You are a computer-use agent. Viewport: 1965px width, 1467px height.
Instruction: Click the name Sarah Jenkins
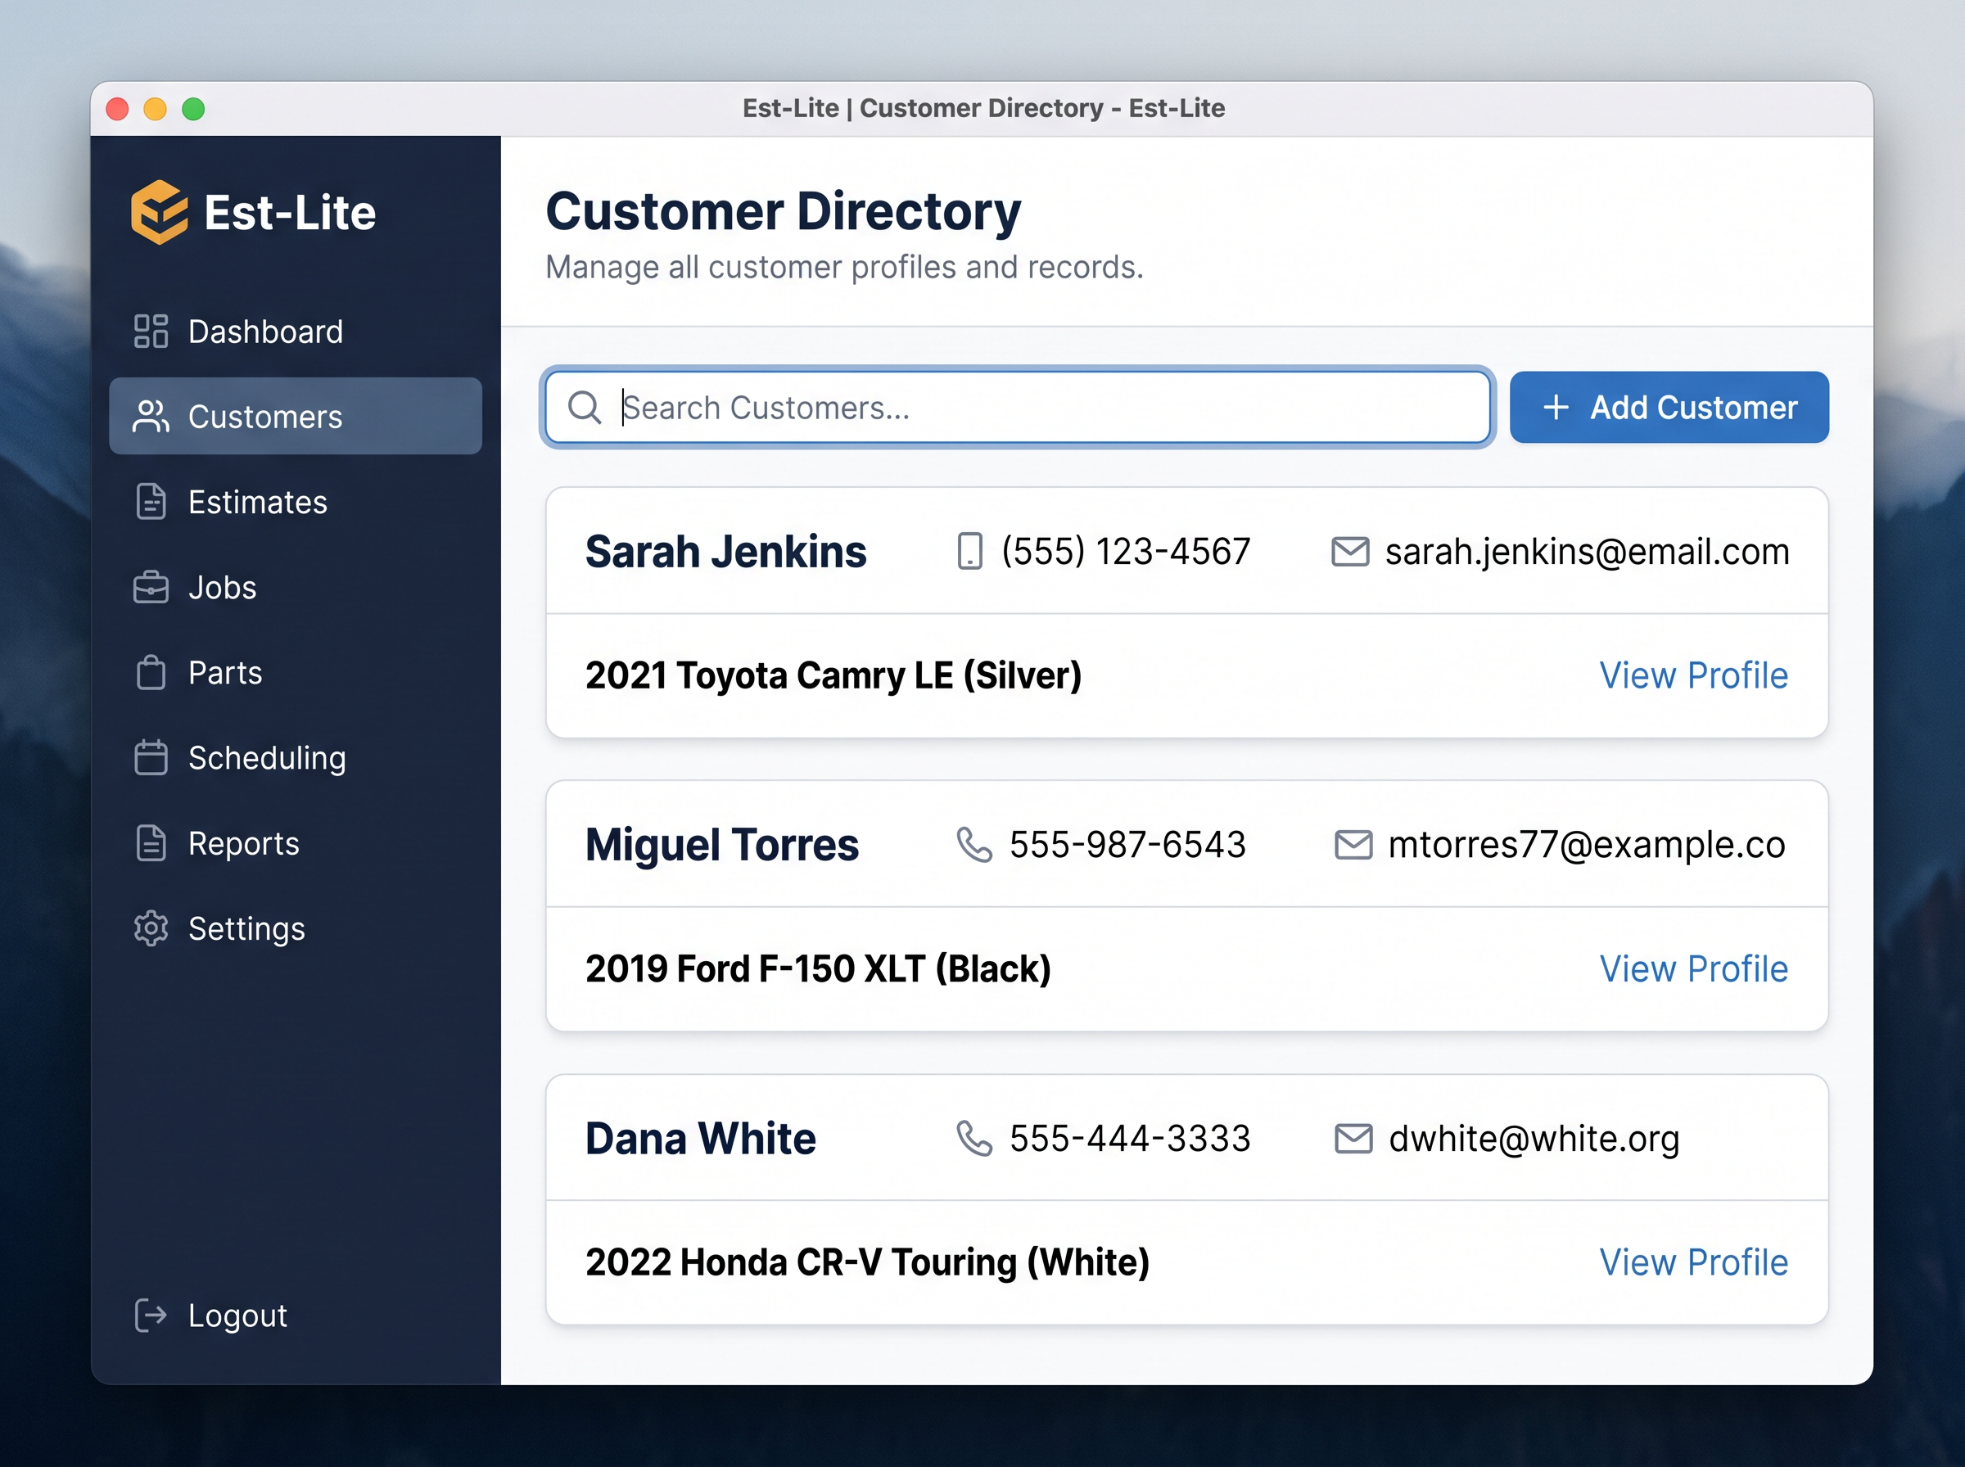tap(725, 552)
